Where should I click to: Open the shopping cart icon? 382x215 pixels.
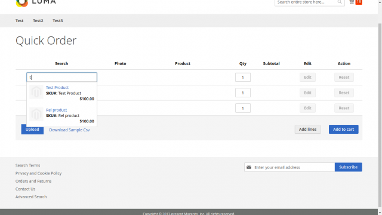(352, 2)
